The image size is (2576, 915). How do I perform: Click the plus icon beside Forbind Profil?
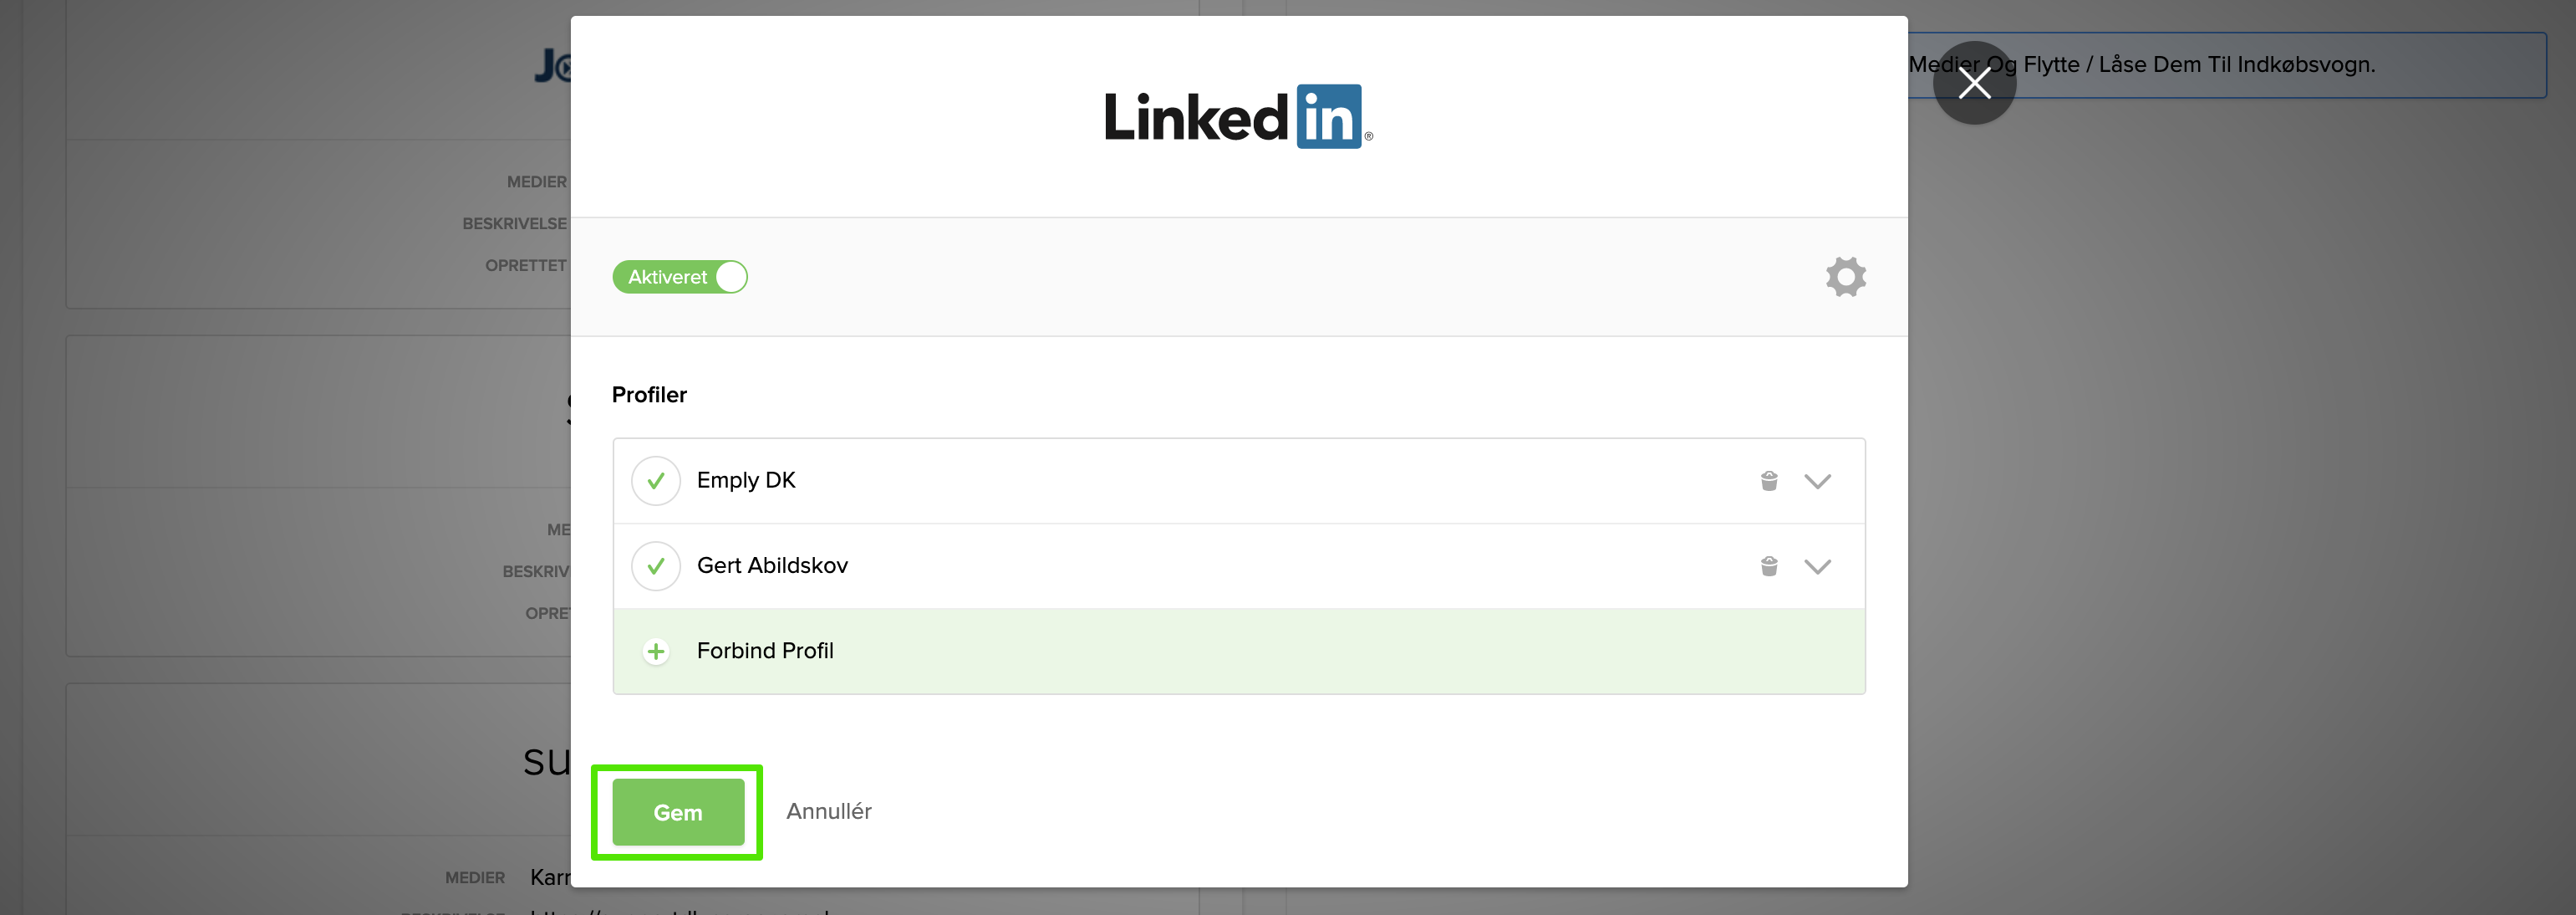(656, 651)
